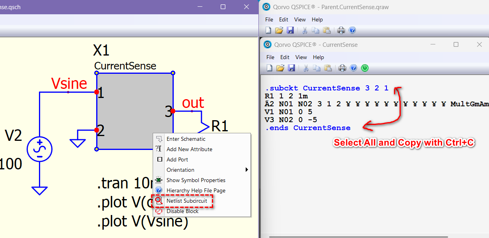
Task: Expand the Orientation submenu
Action: pyautogui.click(x=202, y=170)
